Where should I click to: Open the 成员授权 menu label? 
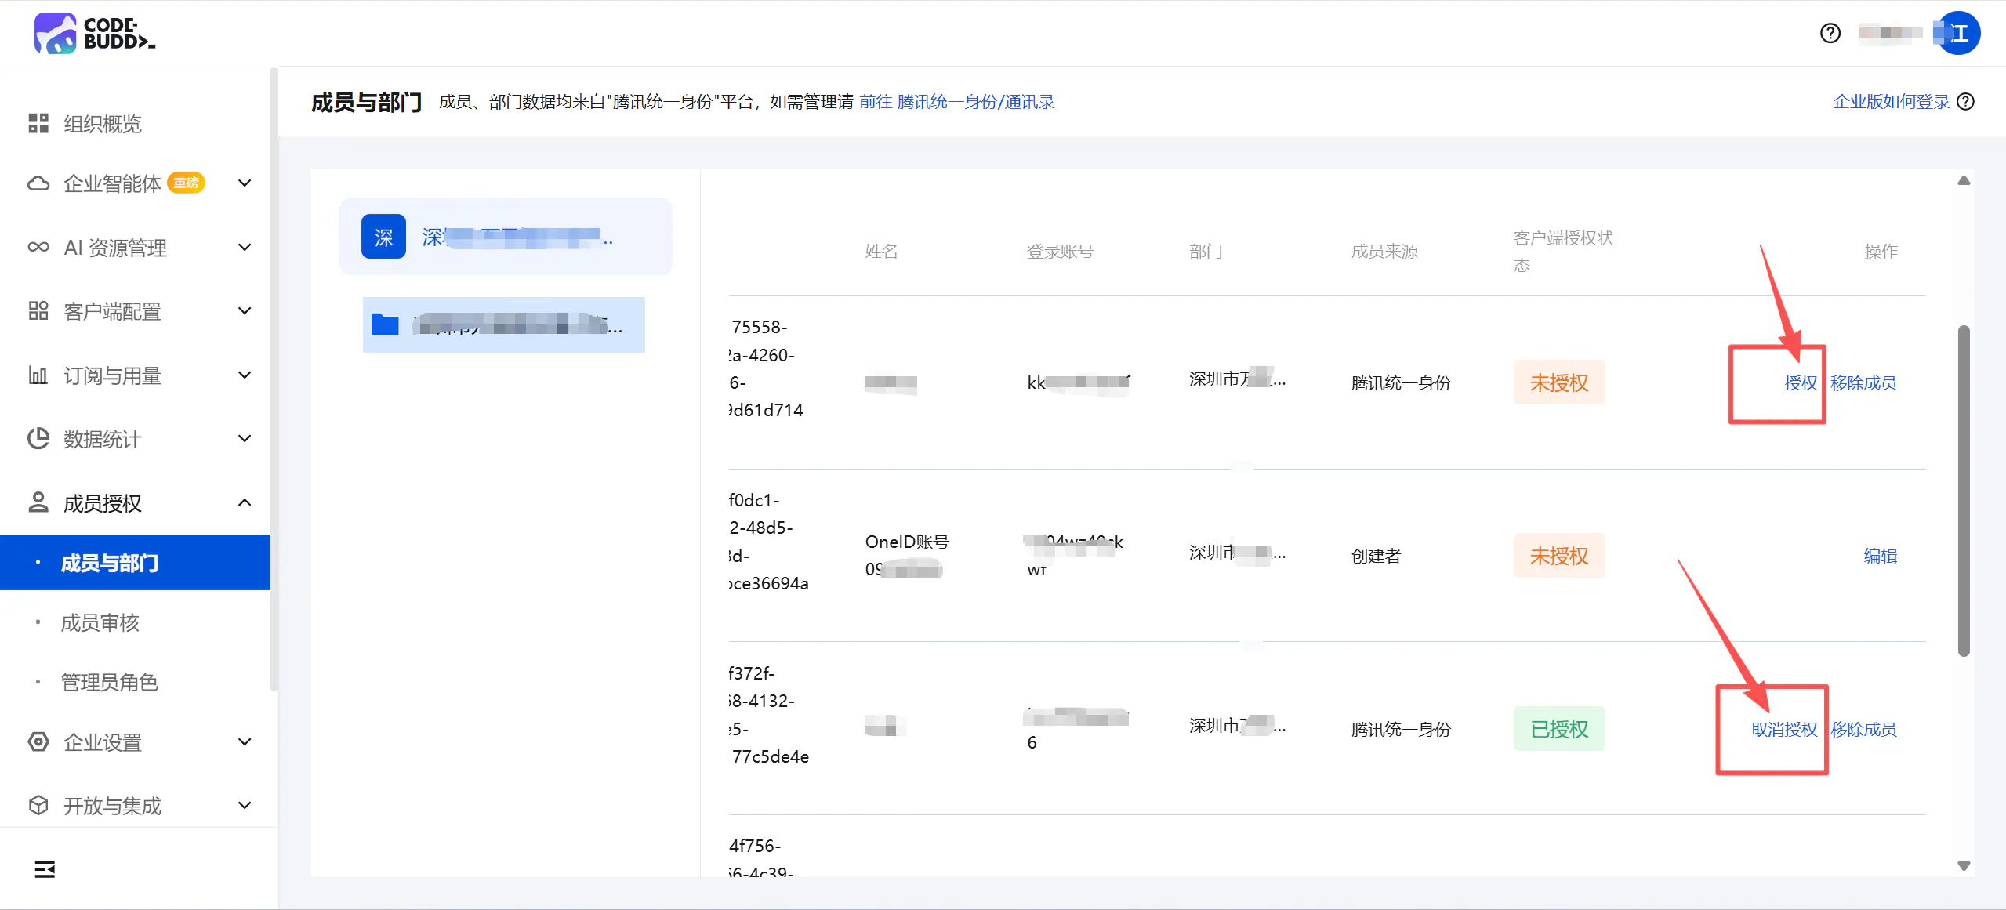pyautogui.click(x=103, y=503)
